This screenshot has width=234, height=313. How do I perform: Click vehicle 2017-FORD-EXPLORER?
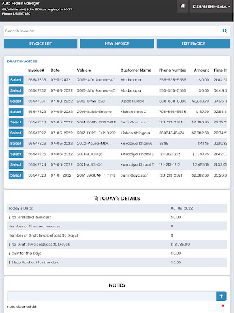(x=96, y=133)
